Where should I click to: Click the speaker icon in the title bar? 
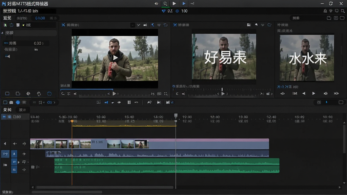coord(156,3)
